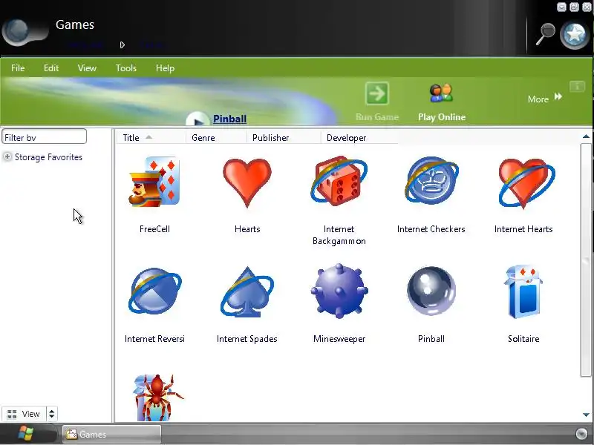Click the system tray round button

point(581,434)
